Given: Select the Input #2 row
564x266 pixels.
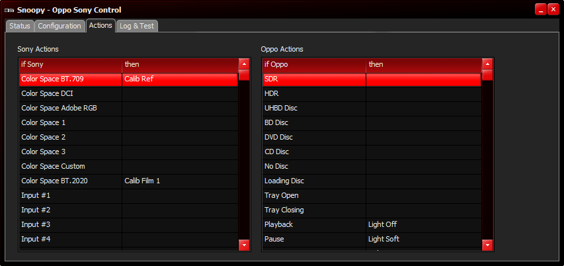Looking at the screenshot, I should coord(128,210).
